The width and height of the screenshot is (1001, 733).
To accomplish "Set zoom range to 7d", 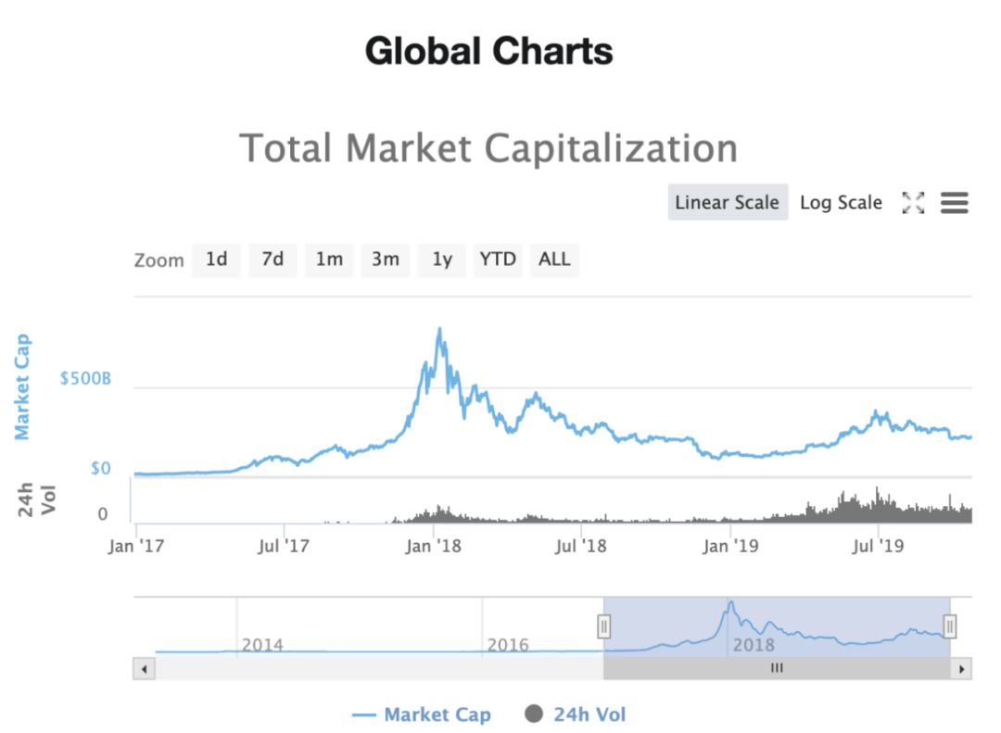I will (272, 259).
